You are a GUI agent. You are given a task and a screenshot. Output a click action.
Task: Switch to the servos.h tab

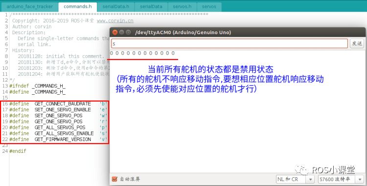coord(183,6)
